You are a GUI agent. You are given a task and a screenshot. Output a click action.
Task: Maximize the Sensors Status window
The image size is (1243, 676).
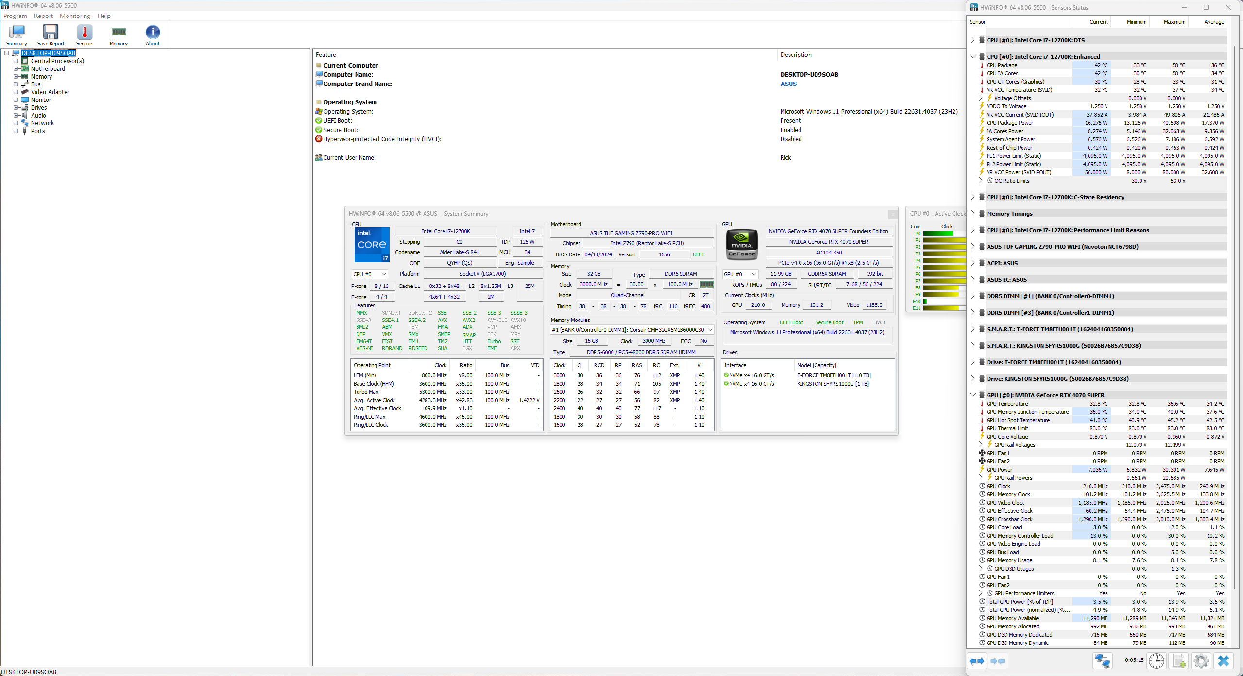(1206, 8)
